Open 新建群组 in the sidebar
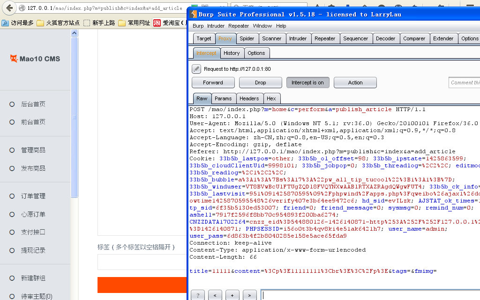The image size is (480, 300). (x=33, y=278)
